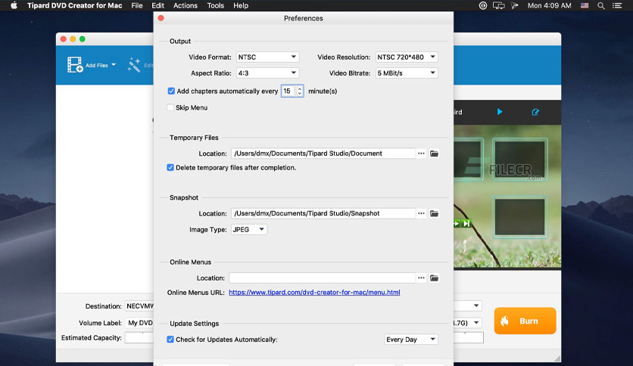This screenshot has width=633, height=366.
Task: Open the Online Menus URL link
Action: tap(314, 292)
